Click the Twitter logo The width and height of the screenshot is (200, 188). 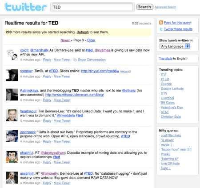coord(26,7)
